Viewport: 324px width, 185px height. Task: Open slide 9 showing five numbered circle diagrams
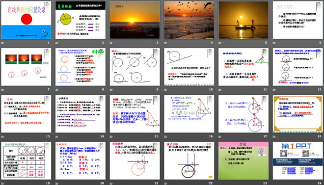tap(135, 67)
